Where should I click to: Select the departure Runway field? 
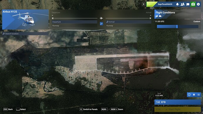[74, 26]
